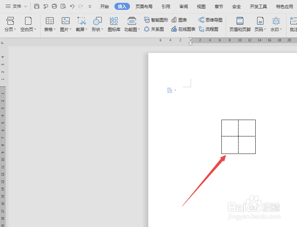The width and height of the screenshot is (297, 227).
Task: Expand the 截屏 dropdown arrow
Action: point(87,29)
